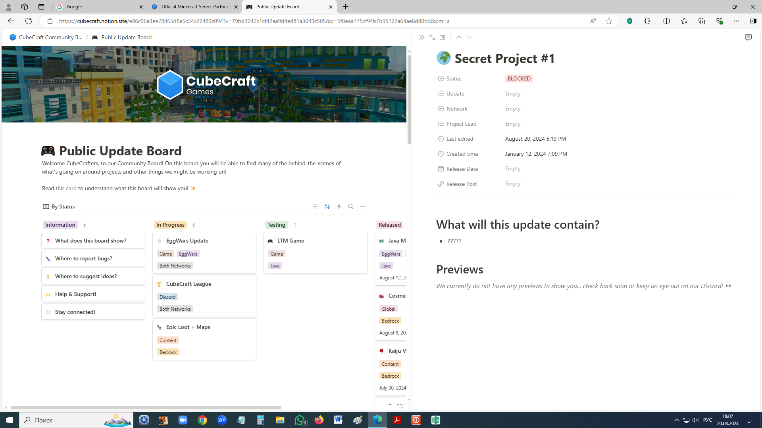
Task: Click the empty Release Post value
Action: point(513,184)
